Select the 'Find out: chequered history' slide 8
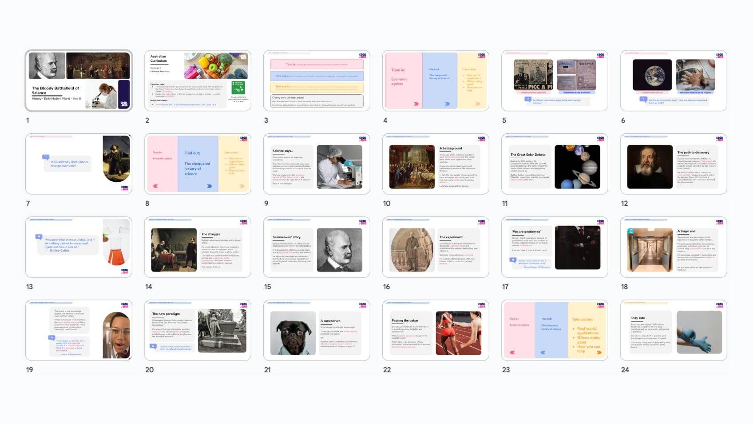Viewport: 753px width, 424px height. tap(198, 164)
